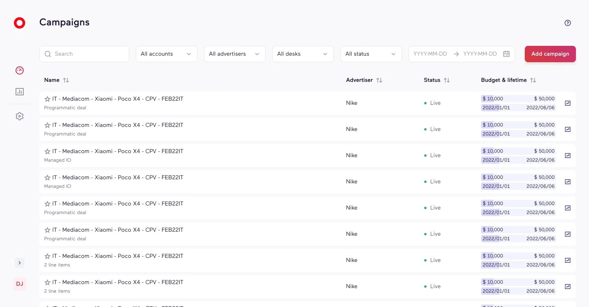The width and height of the screenshot is (589, 307).
Task: Click the Campaigns page title
Action: 64,23
